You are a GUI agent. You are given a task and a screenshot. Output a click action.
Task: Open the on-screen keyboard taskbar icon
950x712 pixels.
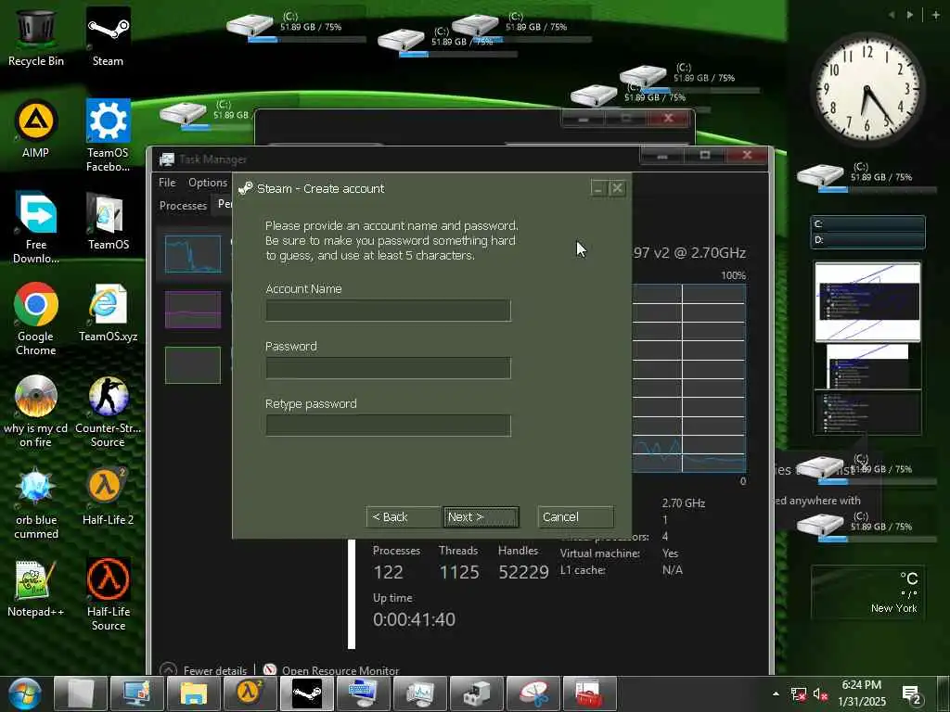[x=363, y=693]
